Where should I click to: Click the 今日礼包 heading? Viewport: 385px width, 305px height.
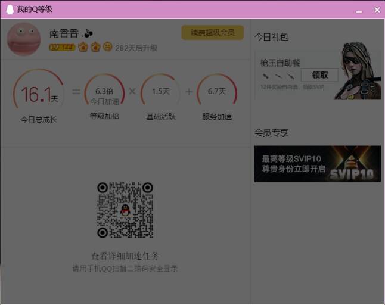271,37
